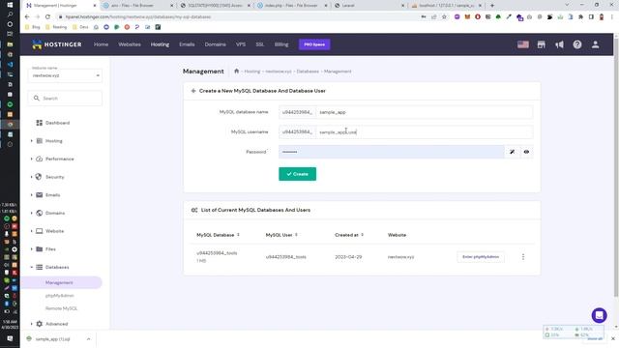
Task: Click Enter phpMyAdmin button
Action: click(481, 257)
